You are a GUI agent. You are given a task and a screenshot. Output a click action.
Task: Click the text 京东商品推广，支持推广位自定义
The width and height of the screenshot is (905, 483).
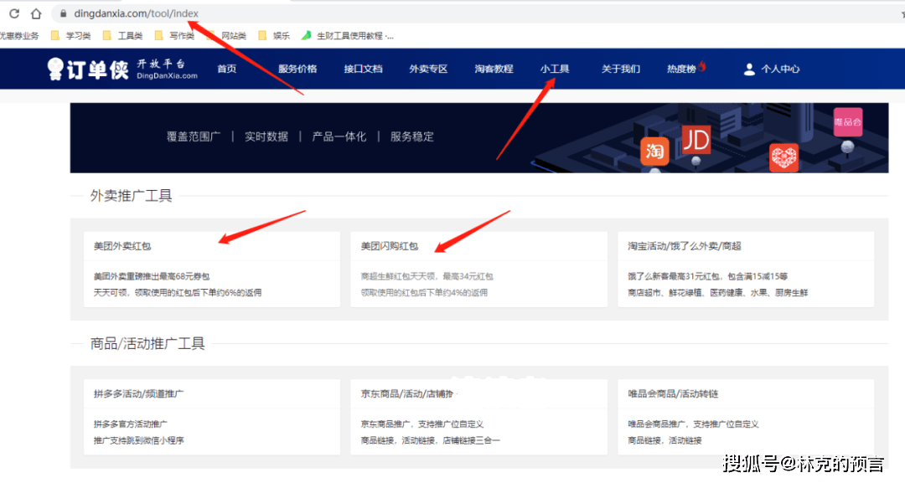tap(421, 424)
